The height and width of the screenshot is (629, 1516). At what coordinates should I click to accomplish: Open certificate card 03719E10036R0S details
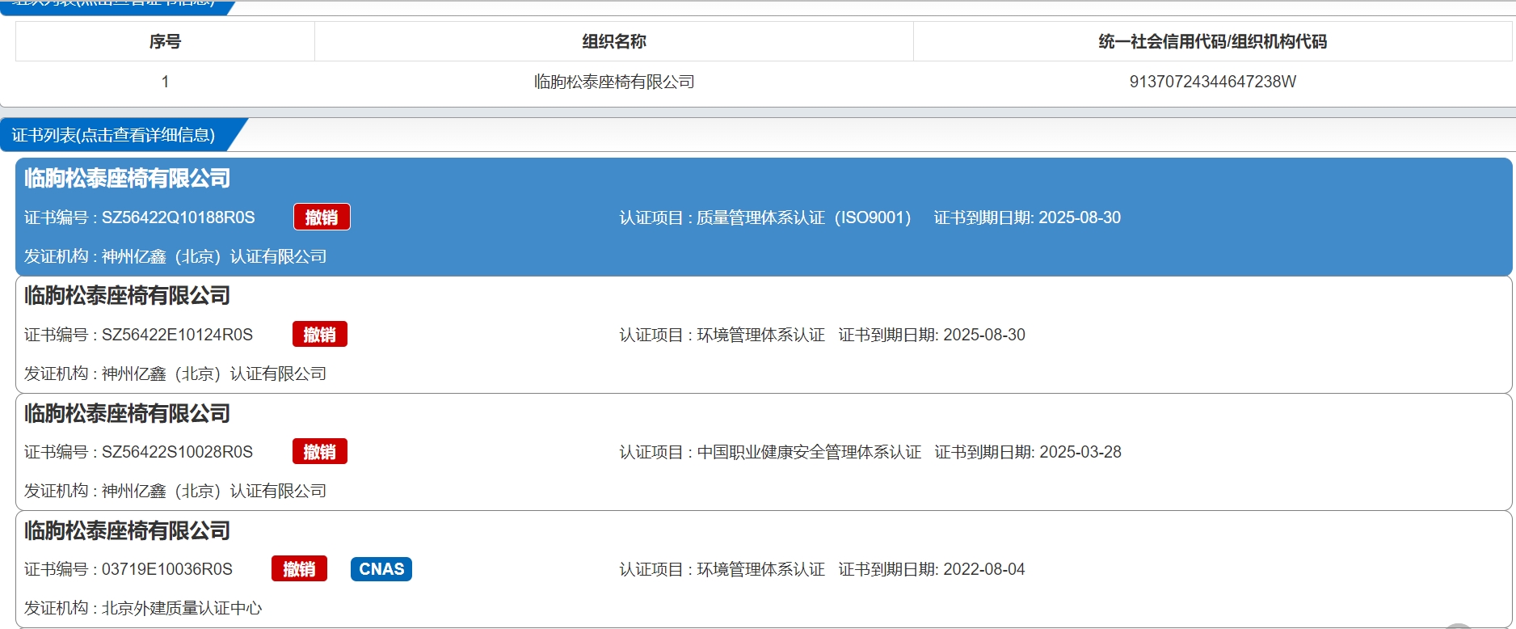tap(764, 569)
